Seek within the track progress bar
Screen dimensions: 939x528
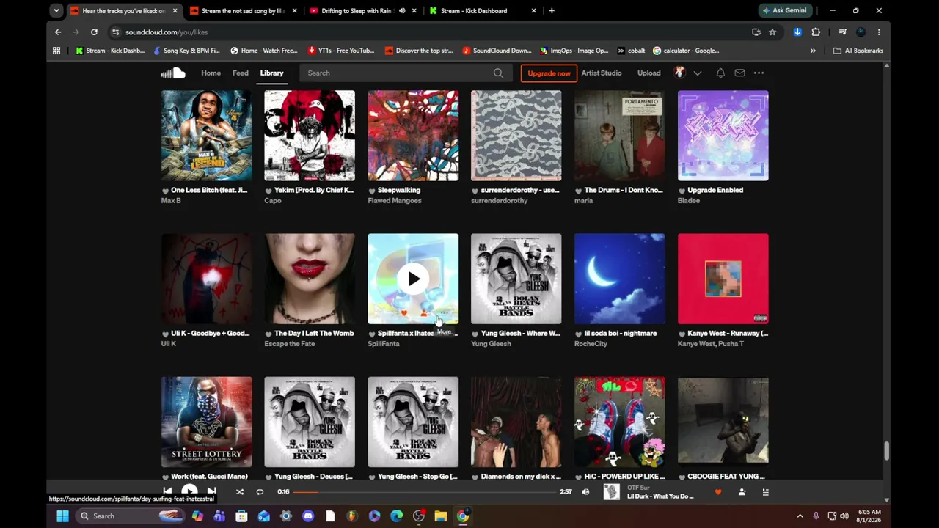click(426, 492)
